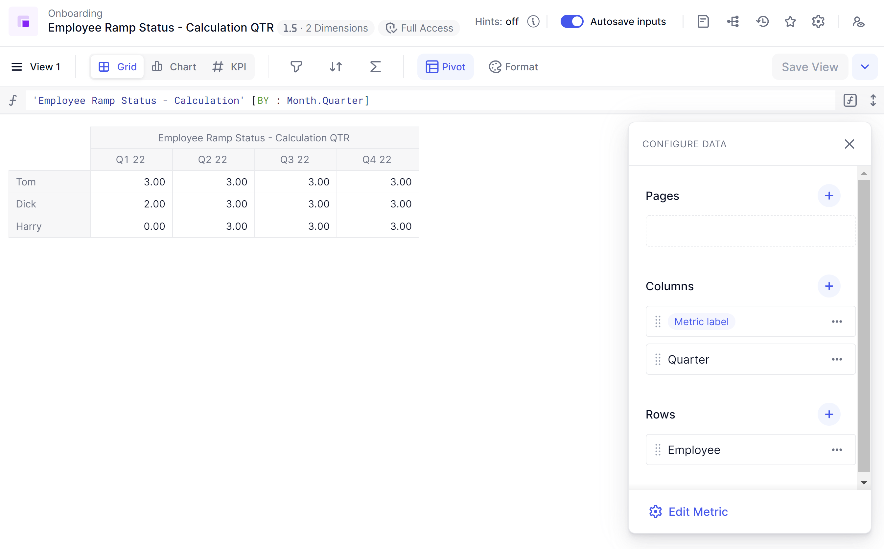Select the Metric label chip
This screenshot has width=884, height=549.
(701, 322)
